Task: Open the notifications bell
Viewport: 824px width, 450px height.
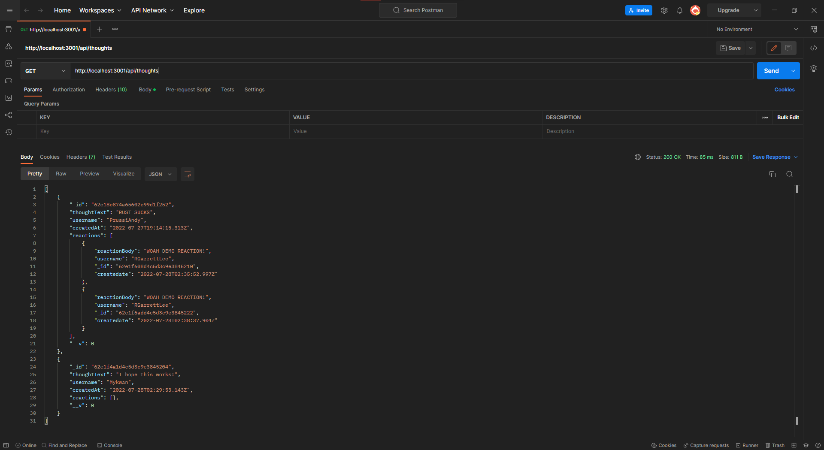Action: click(679, 10)
